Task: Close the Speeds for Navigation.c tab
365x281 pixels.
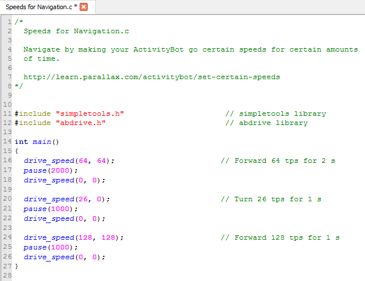Action: 84,7
